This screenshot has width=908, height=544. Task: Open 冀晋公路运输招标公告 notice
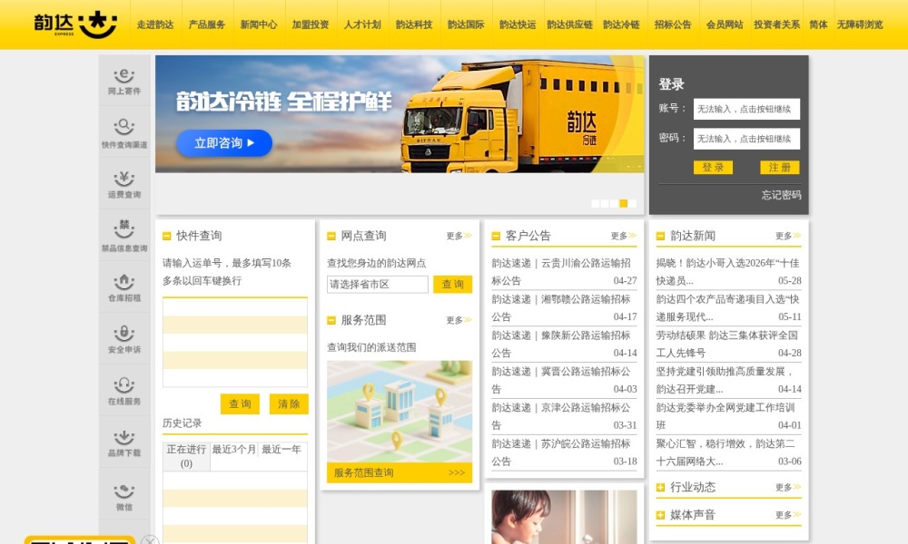tap(564, 380)
